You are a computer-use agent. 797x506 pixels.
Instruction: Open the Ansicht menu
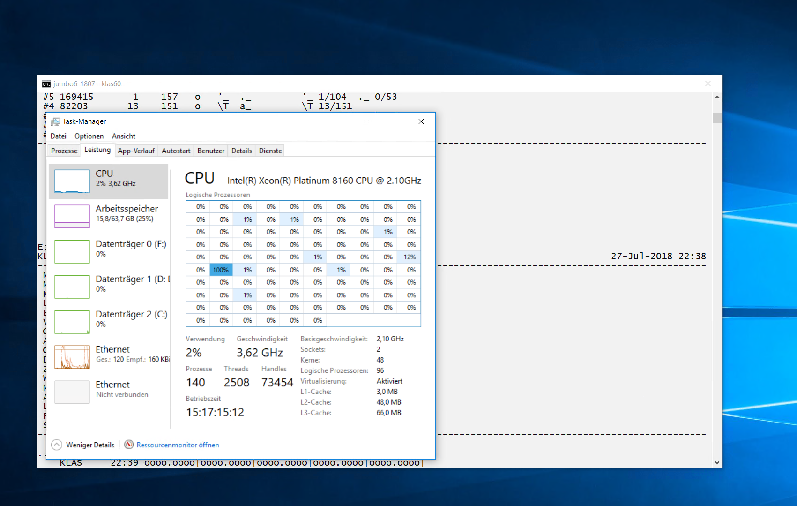(x=124, y=136)
